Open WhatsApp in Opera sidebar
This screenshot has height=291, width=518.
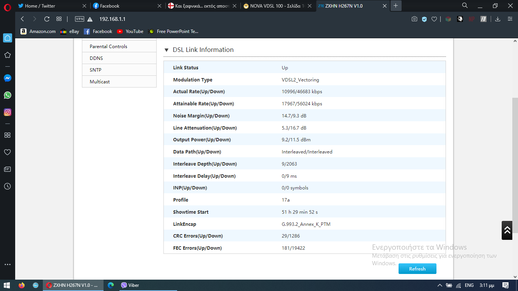[x=7, y=95]
